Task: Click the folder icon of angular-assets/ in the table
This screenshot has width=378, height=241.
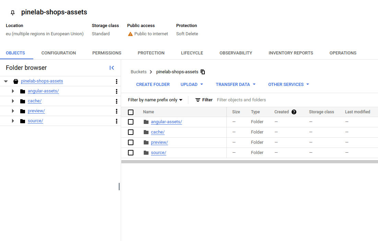Action: (146, 122)
